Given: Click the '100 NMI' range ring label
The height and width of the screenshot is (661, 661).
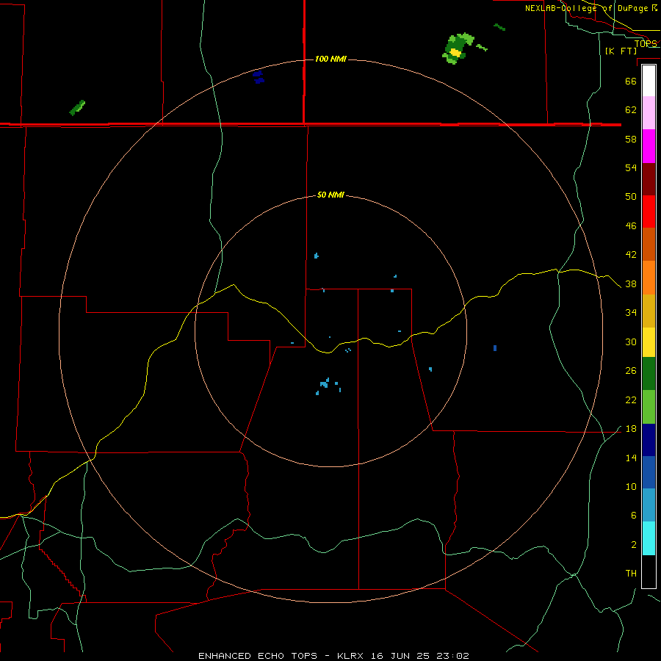Looking at the screenshot, I should coord(330,59).
